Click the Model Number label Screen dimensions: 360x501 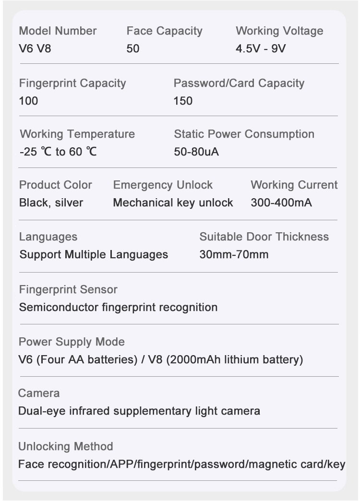[x=58, y=31]
